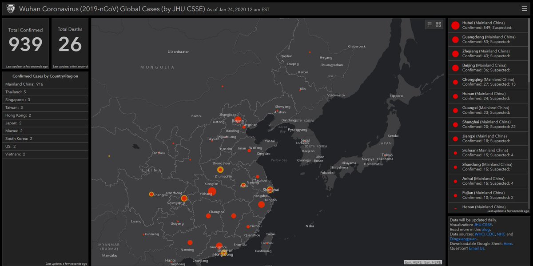Open the Google Sheet 'Here' link
533x266 pixels.
508,244
